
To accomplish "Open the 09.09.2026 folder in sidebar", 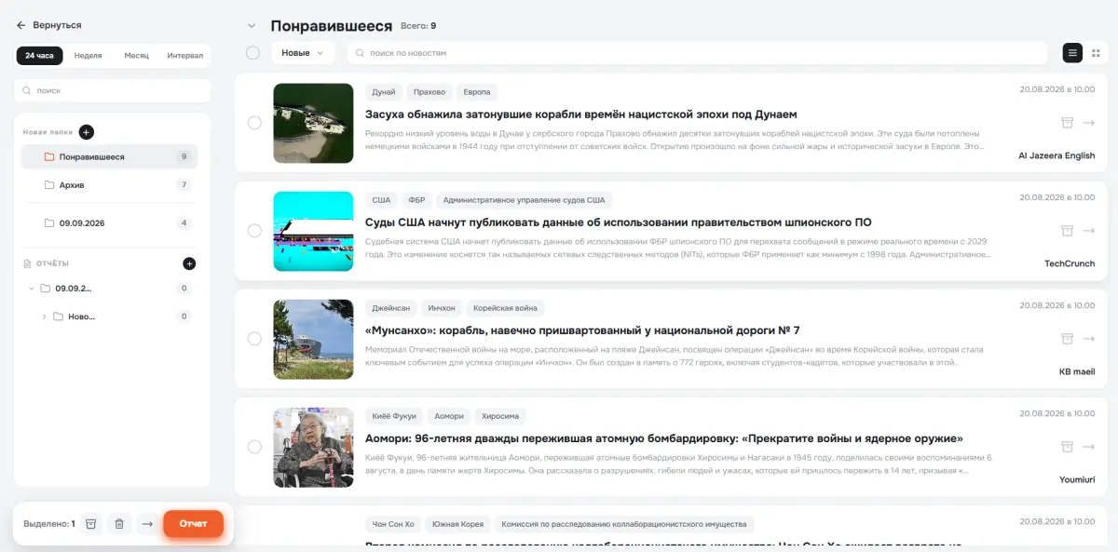I will (x=110, y=223).
